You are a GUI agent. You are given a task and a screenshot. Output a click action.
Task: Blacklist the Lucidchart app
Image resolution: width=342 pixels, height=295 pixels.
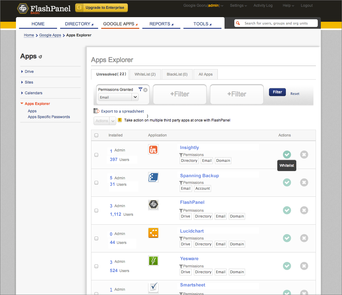(x=304, y=238)
